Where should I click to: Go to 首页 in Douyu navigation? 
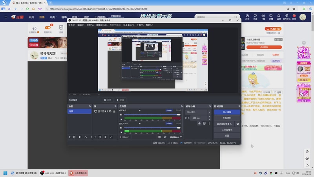pos(31,17)
